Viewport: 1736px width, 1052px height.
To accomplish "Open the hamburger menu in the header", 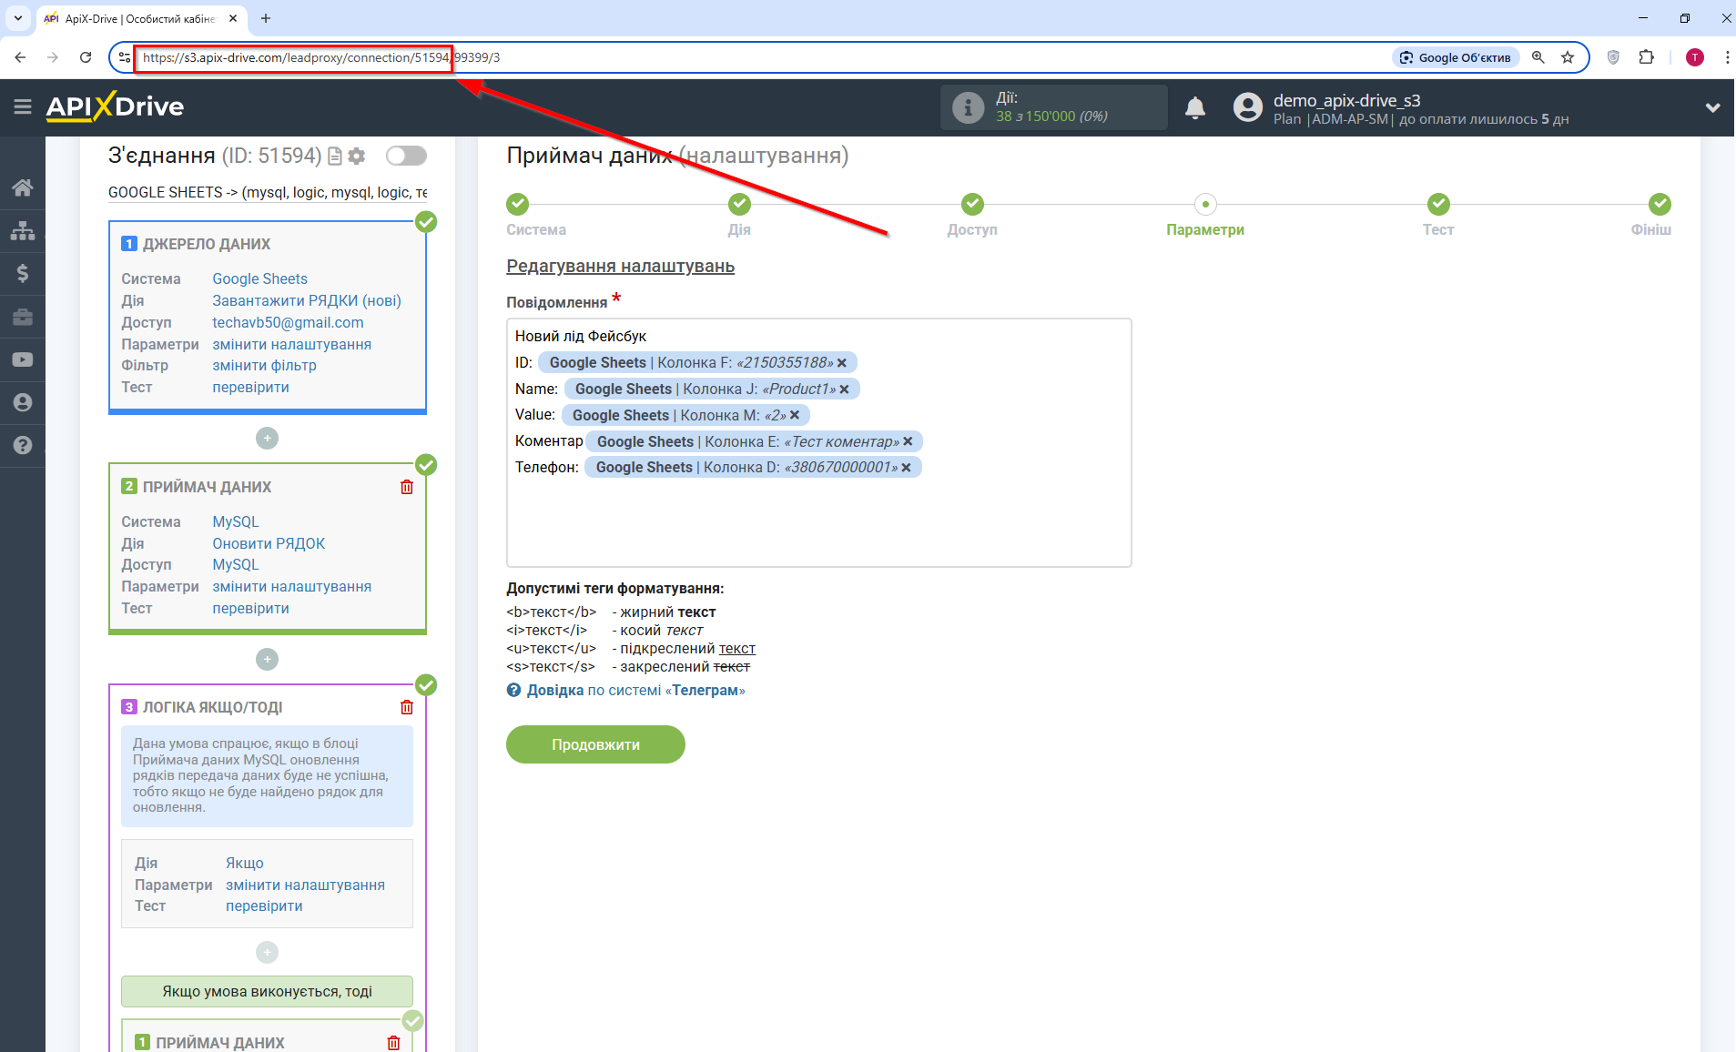I will click(23, 107).
